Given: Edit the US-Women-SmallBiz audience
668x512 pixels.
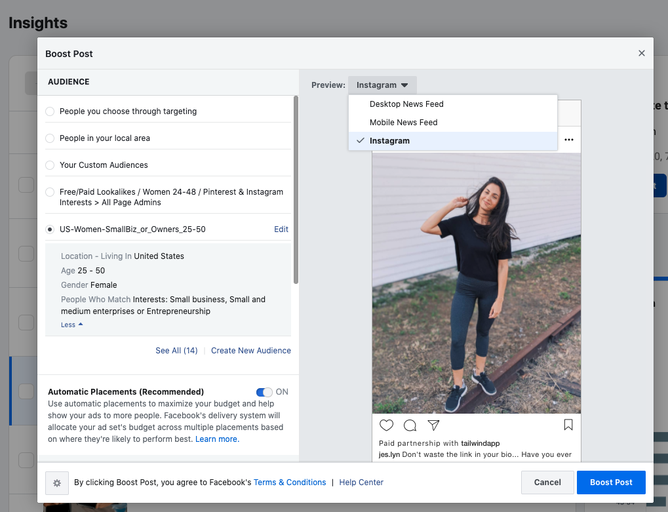Looking at the screenshot, I should click(x=281, y=229).
